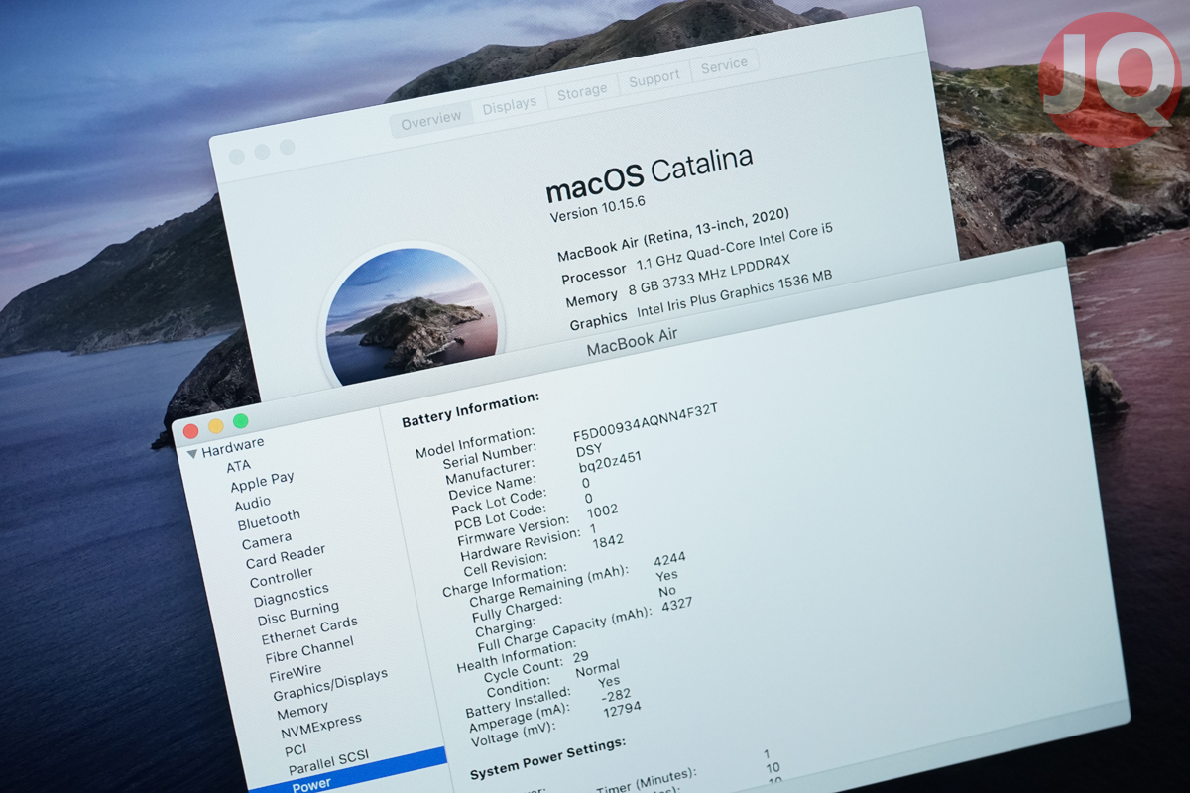Go to the Support tab

click(654, 76)
